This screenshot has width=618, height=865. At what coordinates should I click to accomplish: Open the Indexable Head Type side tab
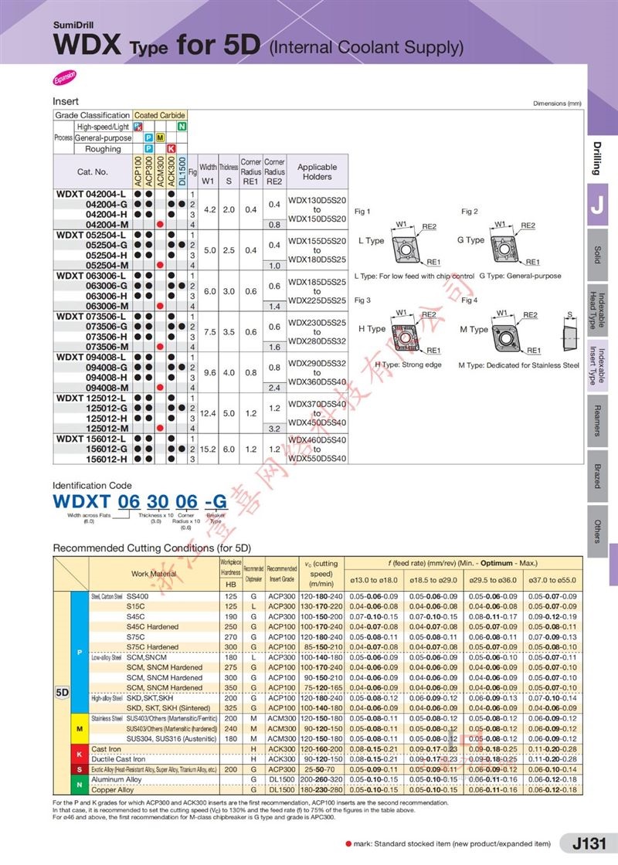(x=597, y=310)
